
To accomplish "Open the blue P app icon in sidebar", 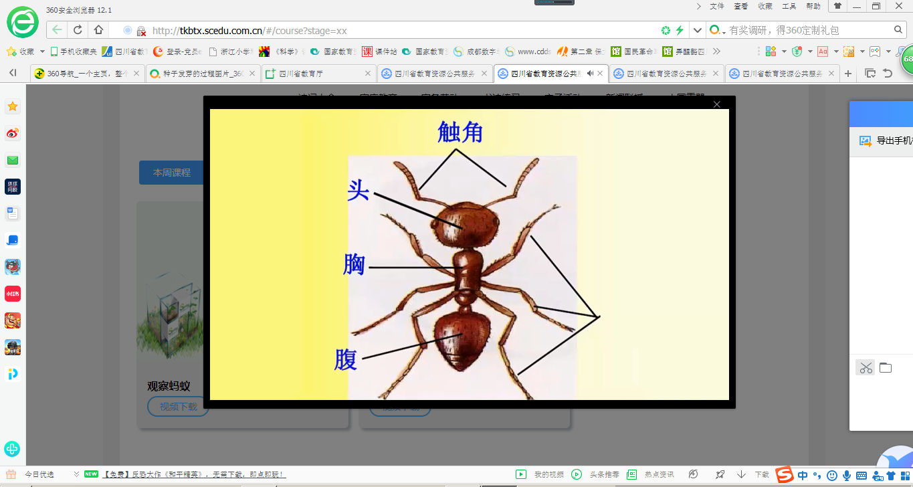I will 13,374.
